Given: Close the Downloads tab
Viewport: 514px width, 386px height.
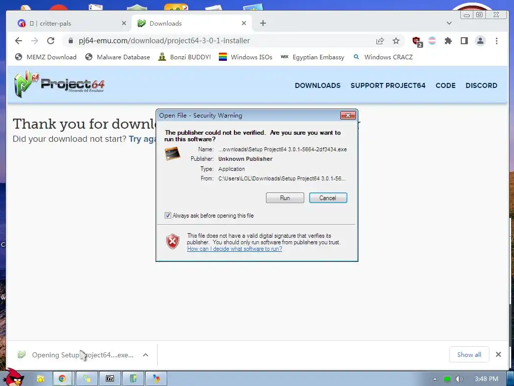Looking at the screenshot, I should coord(244,23).
